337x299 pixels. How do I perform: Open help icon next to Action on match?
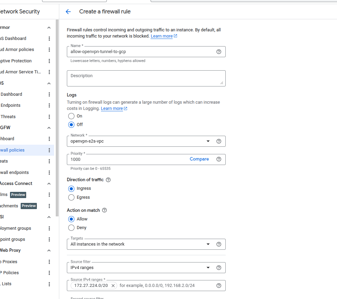click(104, 210)
